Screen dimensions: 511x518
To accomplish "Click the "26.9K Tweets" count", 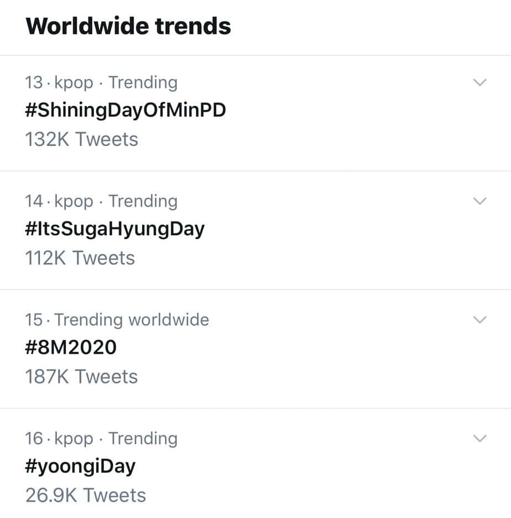I will click(86, 495).
